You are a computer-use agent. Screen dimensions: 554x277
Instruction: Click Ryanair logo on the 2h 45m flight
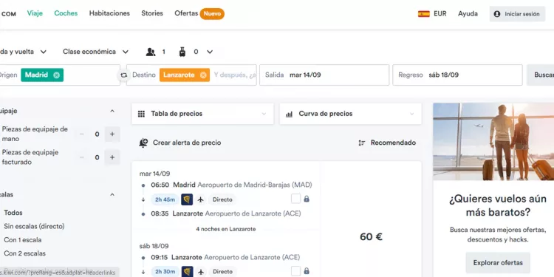(187, 199)
